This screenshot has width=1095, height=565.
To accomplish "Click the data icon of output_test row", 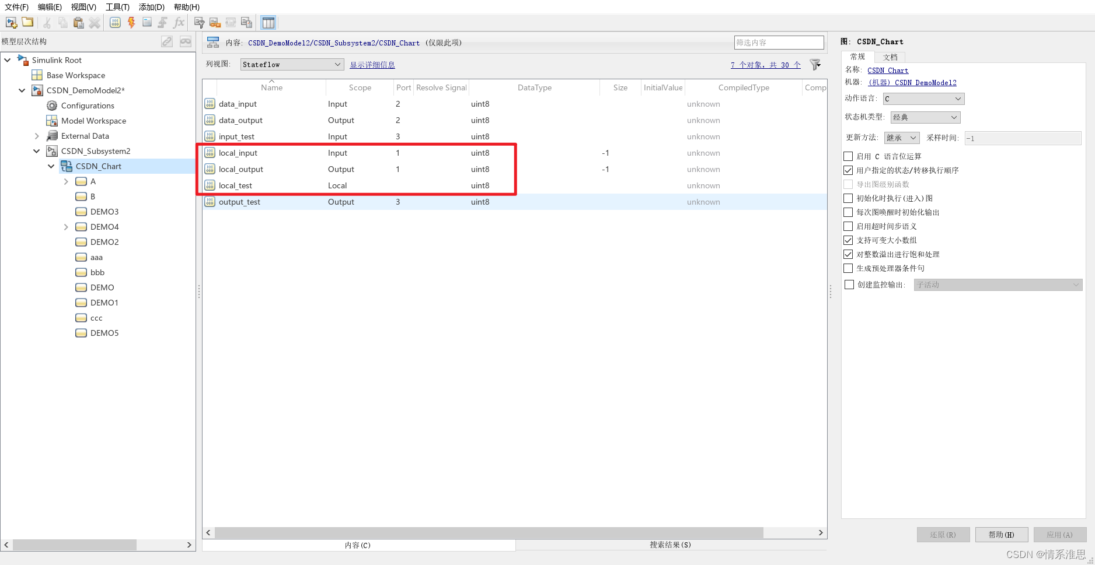I will click(210, 202).
